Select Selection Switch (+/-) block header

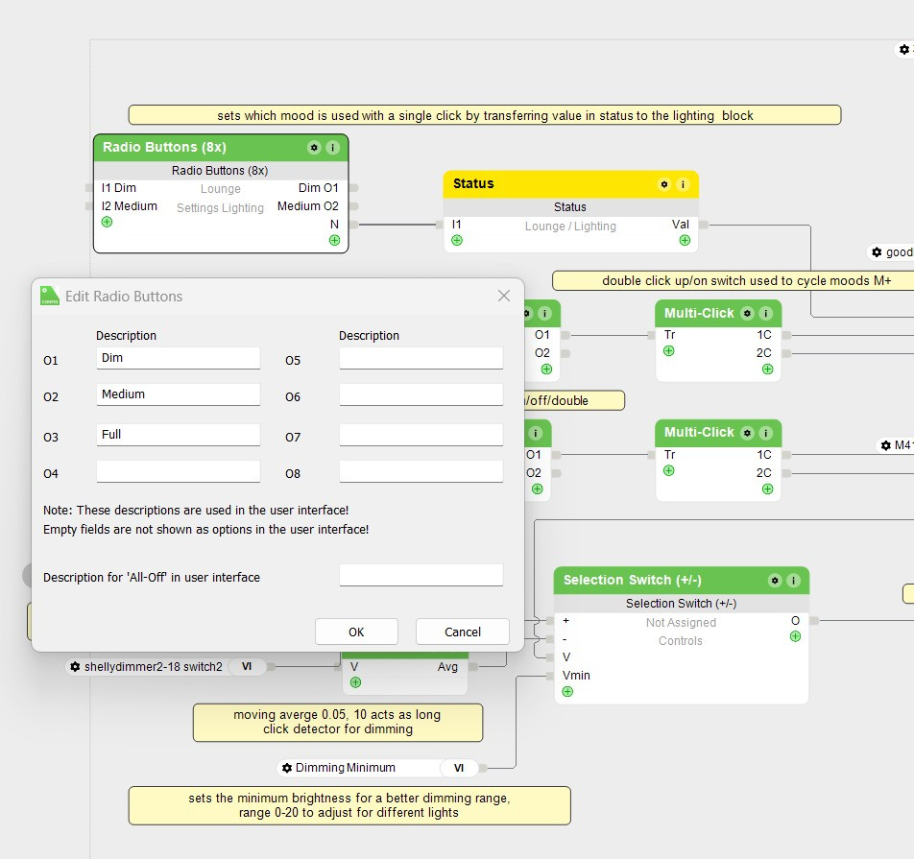[x=682, y=581]
